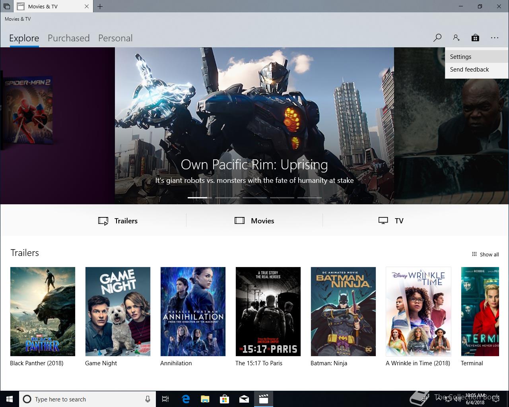Image resolution: width=509 pixels, height=407 pixels.
Task: Open Microsoft Store from the taskbar
Action: coord(224,399)
